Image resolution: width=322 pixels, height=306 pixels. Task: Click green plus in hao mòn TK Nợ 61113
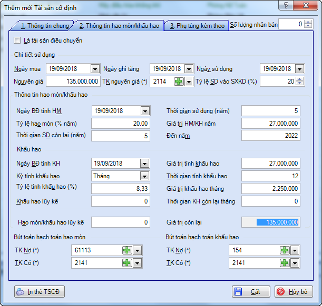pyautogui.click(x=127, y=250)
